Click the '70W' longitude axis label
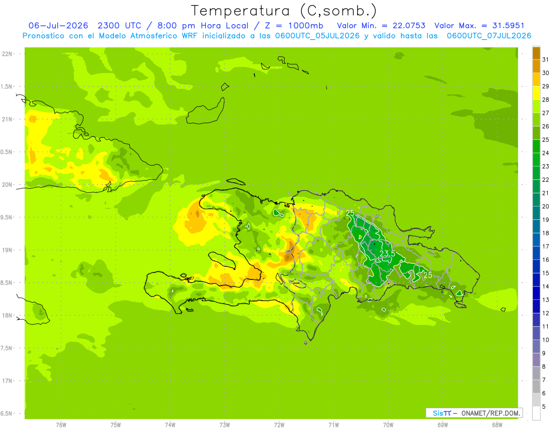The width and height of the screenshot is (558, 431). click(388, 425)
